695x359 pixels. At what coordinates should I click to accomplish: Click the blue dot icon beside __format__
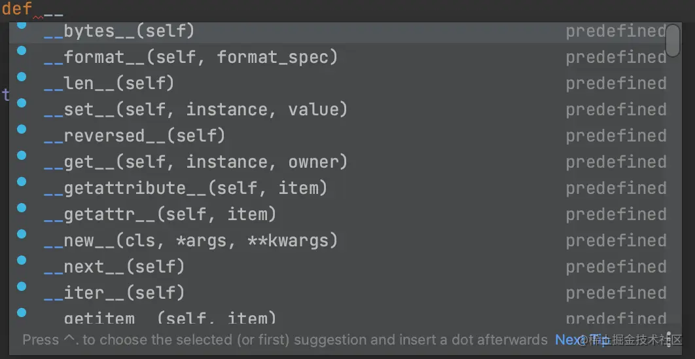click(x=22, y=50)
